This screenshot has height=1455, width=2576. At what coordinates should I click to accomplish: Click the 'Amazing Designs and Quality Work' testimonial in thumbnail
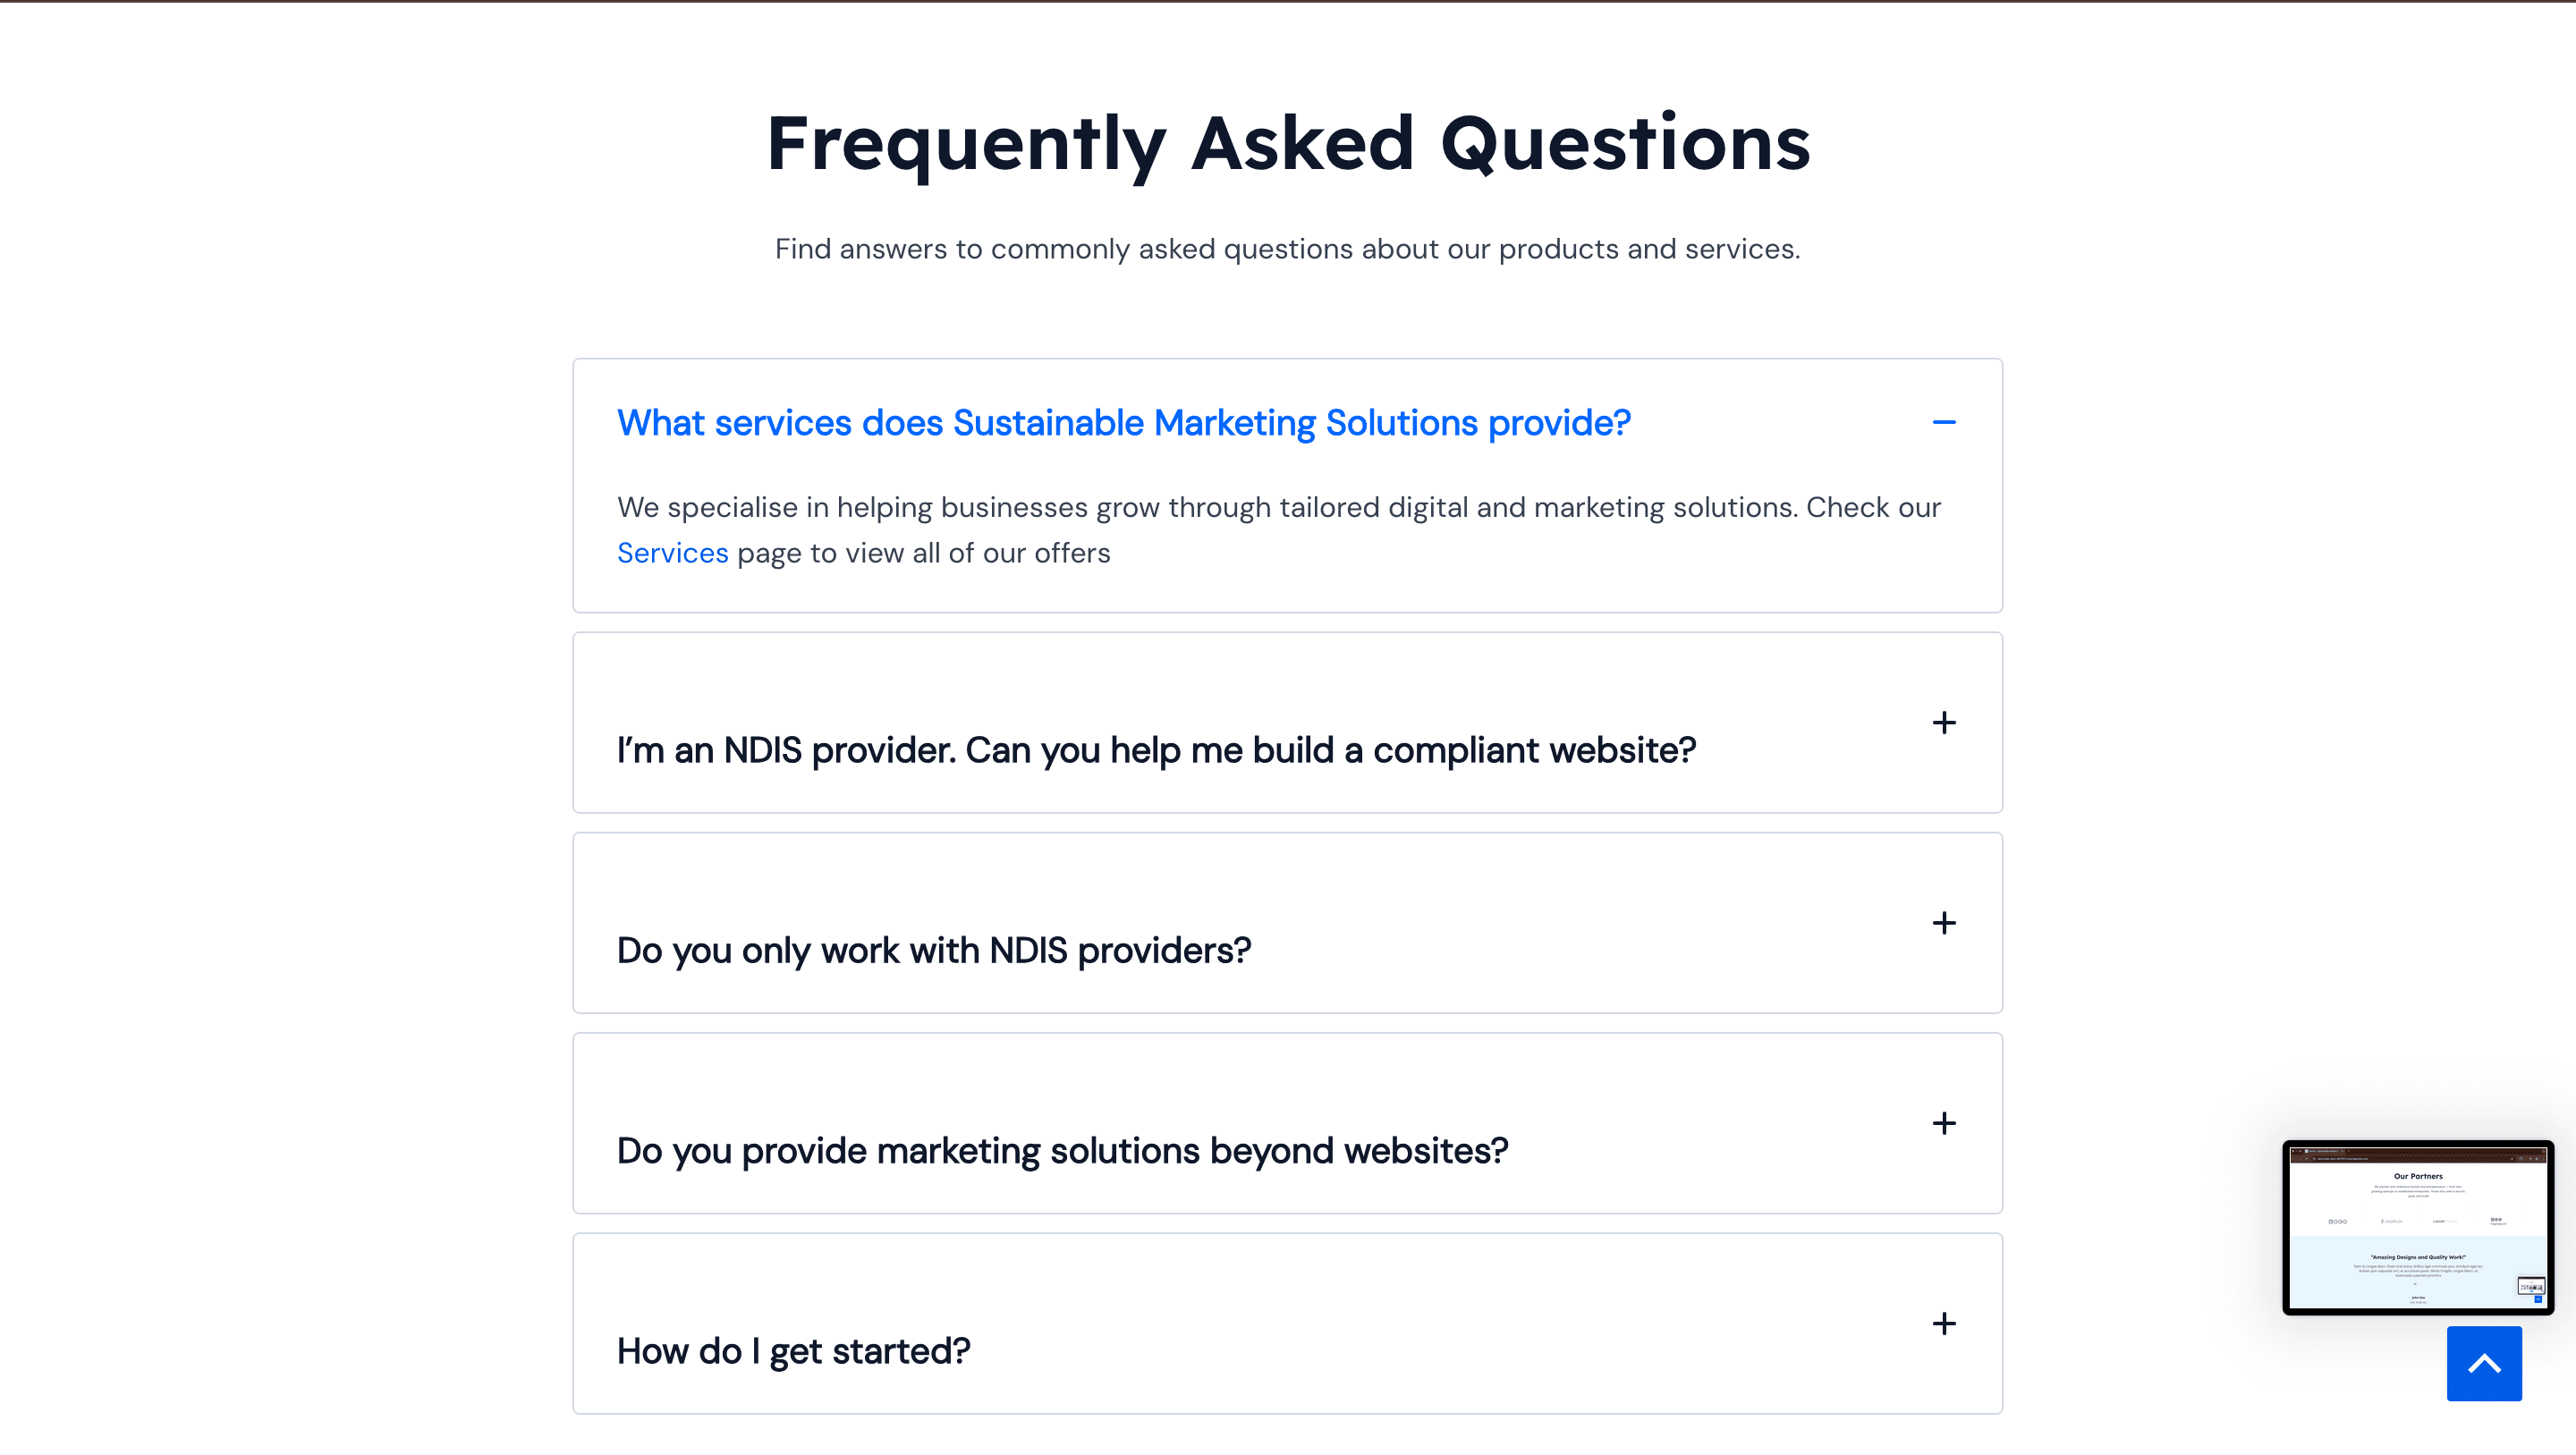(2418, 1257)
